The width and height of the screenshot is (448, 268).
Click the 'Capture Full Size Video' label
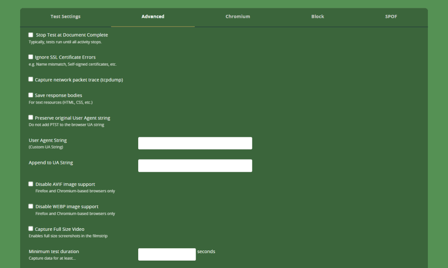(59, 229)
